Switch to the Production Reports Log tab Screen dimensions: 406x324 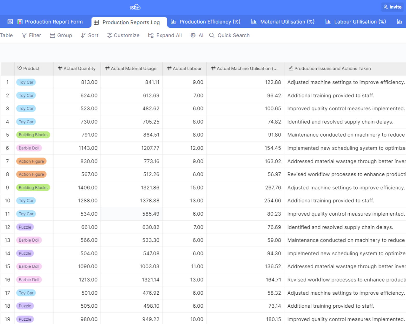(x=129, y=22)
